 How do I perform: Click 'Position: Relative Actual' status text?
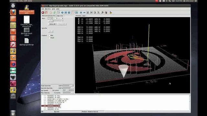[x=90, y=112]
